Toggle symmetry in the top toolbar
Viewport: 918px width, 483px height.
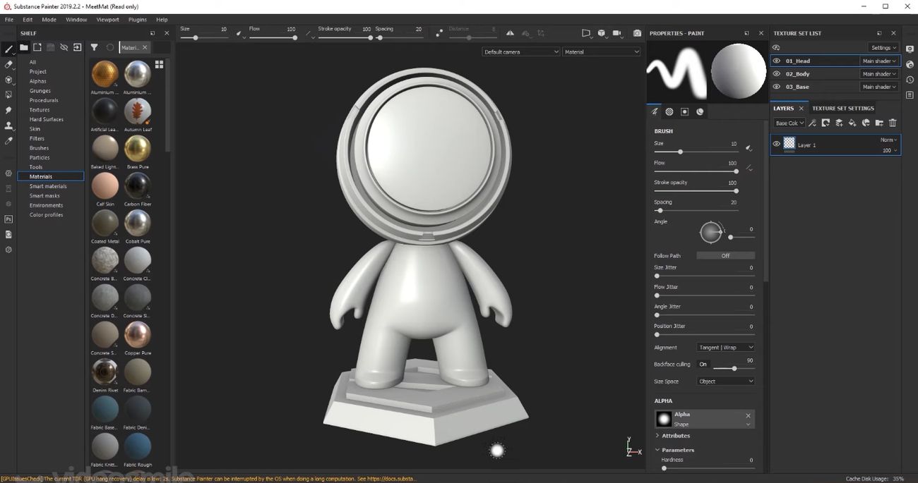click(x=510, y=33)
